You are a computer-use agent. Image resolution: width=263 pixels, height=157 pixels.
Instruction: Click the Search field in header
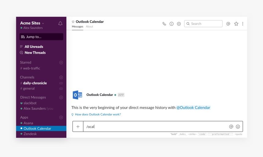coord(203,24)
